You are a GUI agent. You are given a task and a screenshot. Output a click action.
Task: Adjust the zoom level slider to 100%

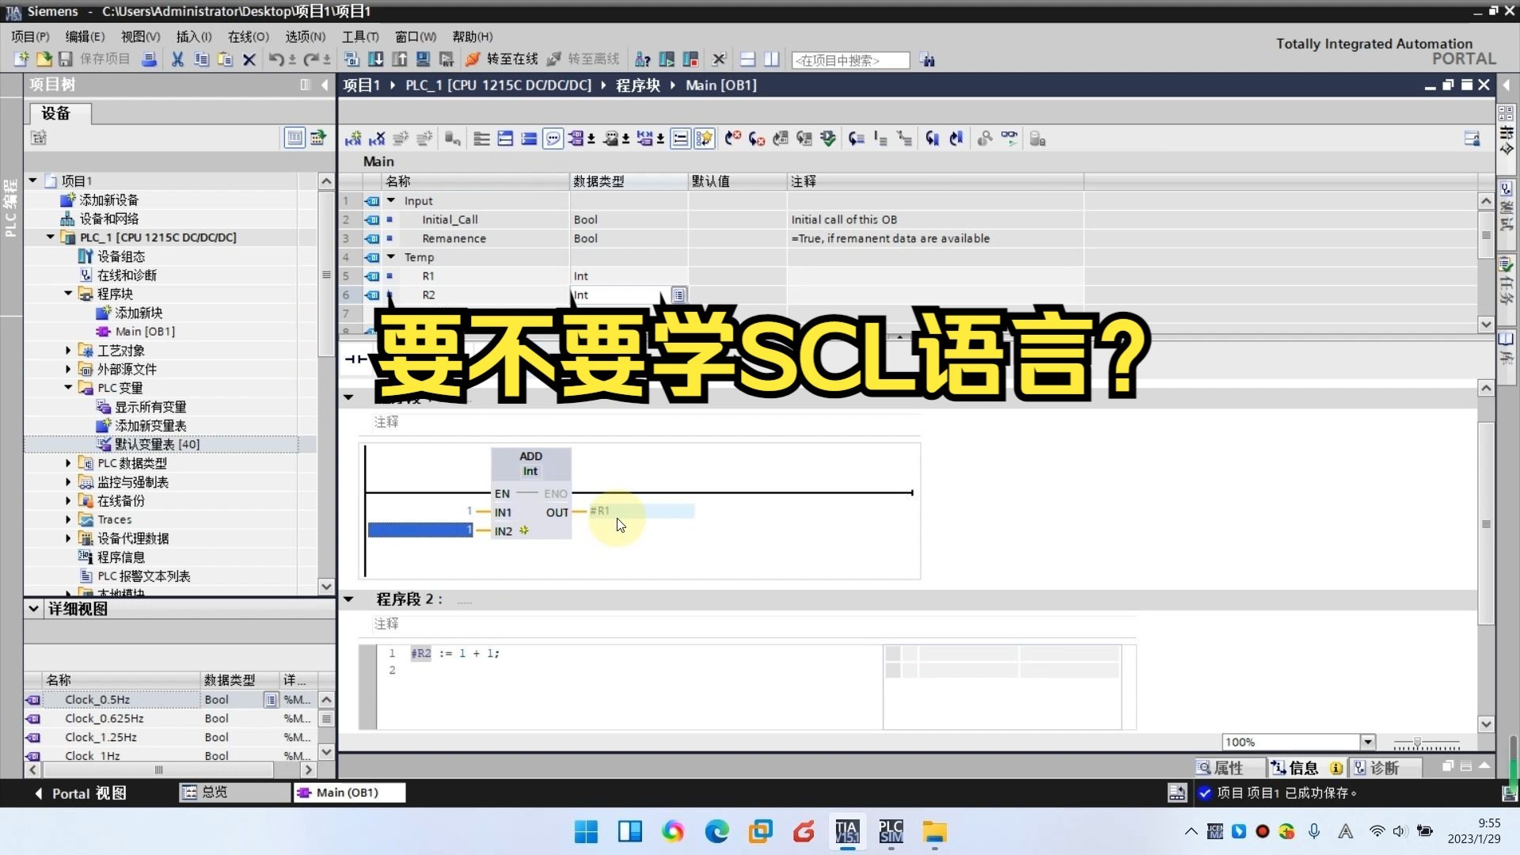click(1416, 743)
